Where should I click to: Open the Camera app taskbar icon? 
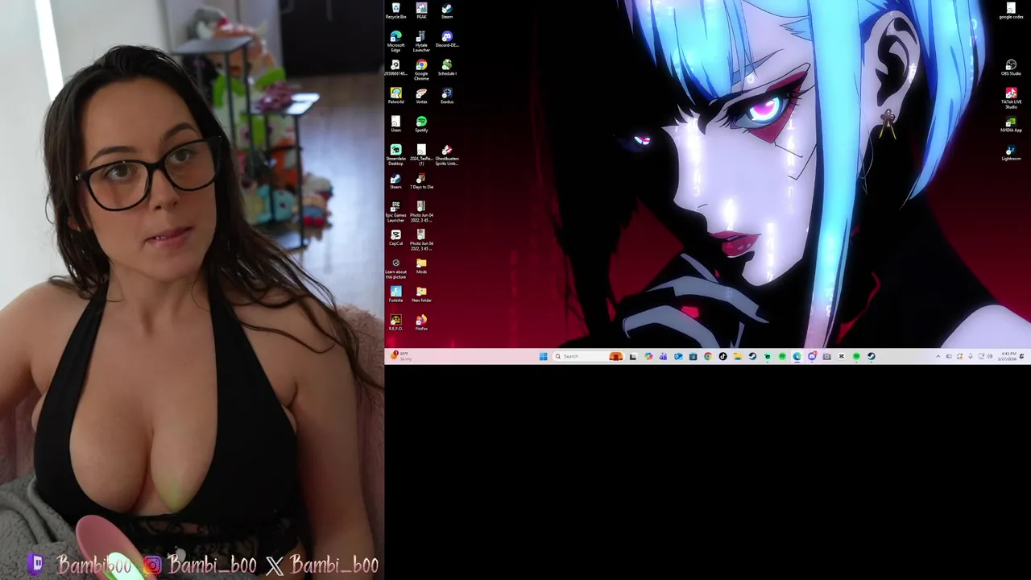[826, 356]
